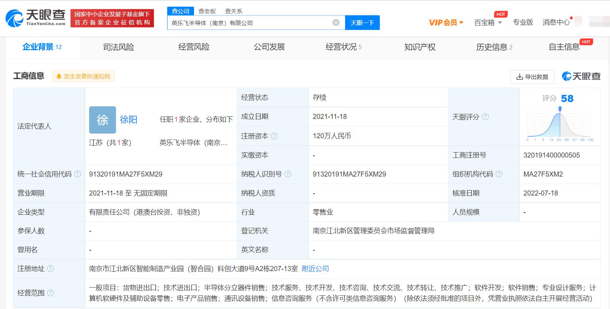This screenshot has height=309, width=610.
Task: Open the 附近公司 nearby companies link
Action: pos(315,269)
